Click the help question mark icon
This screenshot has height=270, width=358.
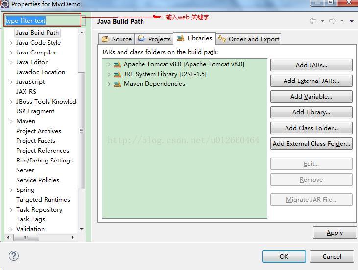(14, 256)
